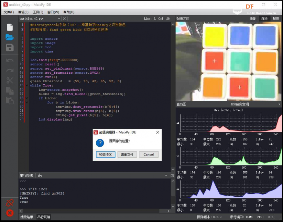
Task: Redo the edit via the sidebar arrow
Action: (10, 70)
